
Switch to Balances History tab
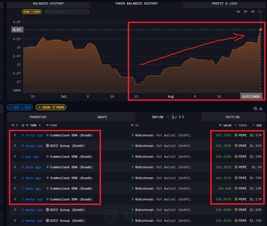pyautogui.click(x=48, y=4)
